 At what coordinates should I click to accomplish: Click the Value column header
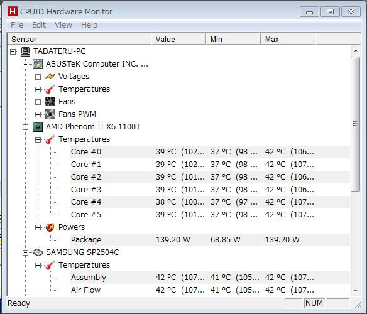(x=178, y=39)
